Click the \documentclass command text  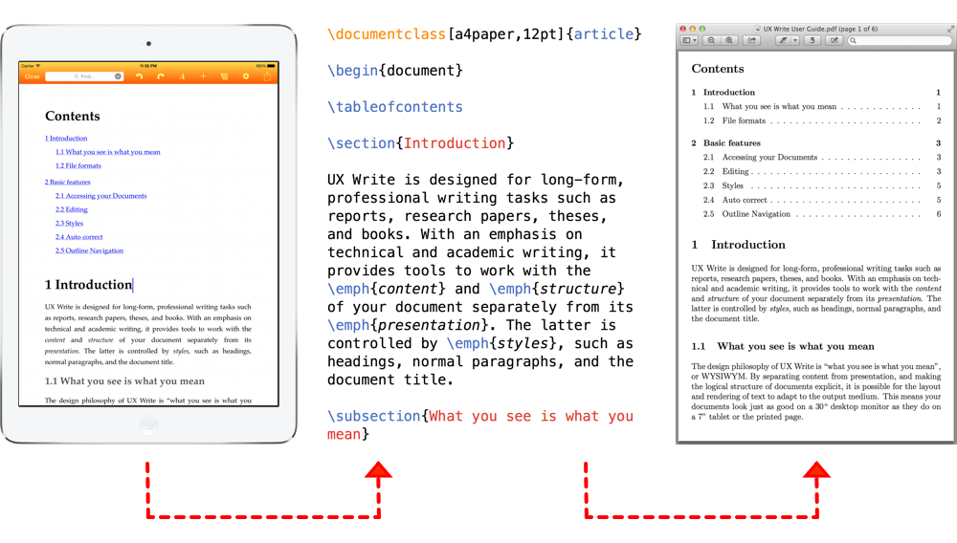click(x=387, y=34)
